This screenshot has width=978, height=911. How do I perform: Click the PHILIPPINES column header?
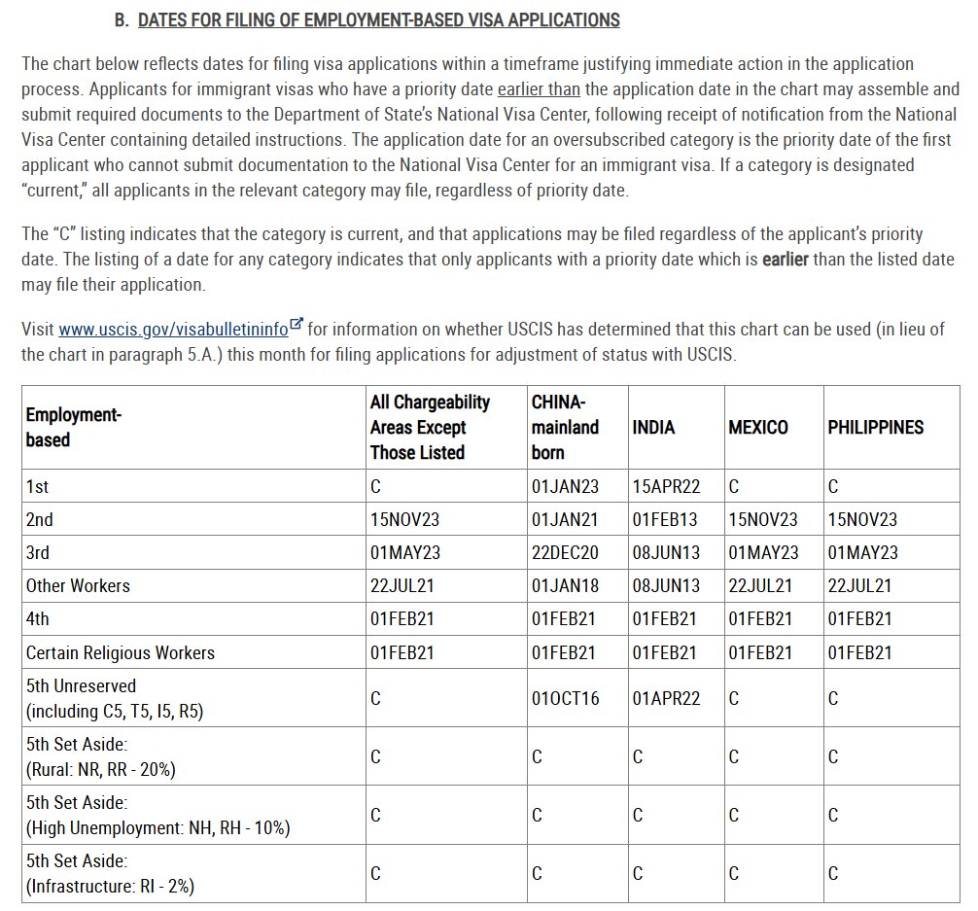point(875,427)
